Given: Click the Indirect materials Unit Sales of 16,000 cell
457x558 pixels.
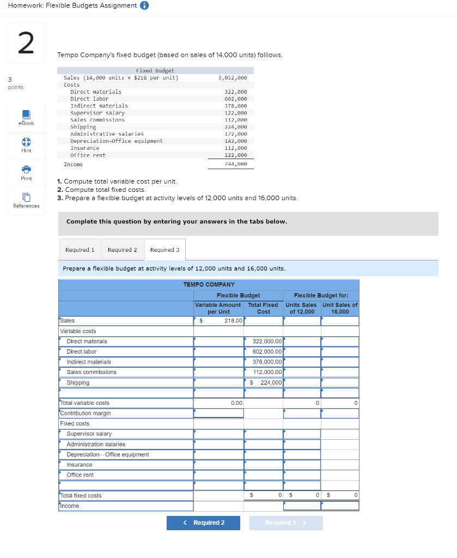Looking at the screenshot, I should (x=340, y=362).
